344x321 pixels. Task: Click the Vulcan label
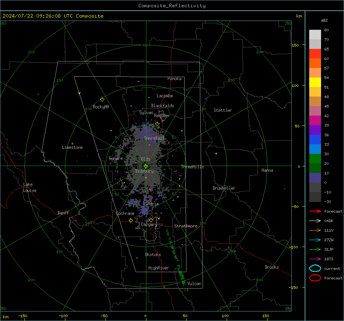194,284
